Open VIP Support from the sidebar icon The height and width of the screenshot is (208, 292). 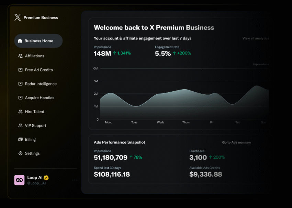click(x=21, y=126)
